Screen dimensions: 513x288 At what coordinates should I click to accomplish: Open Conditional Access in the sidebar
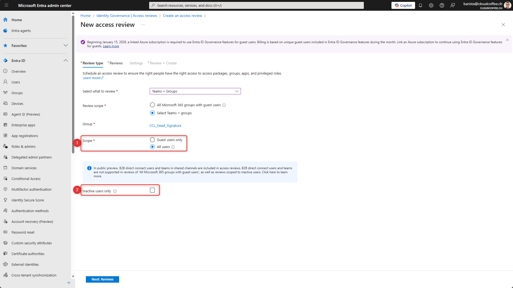coord(26,179)
